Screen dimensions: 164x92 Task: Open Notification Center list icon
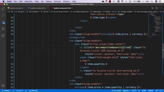(x=160, y=1)
